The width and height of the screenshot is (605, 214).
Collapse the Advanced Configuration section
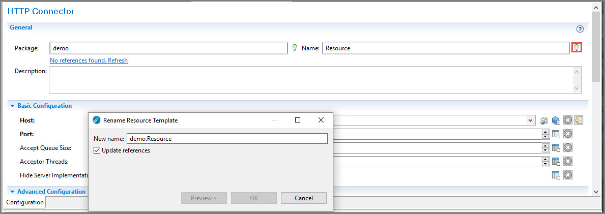coord(12,192)
